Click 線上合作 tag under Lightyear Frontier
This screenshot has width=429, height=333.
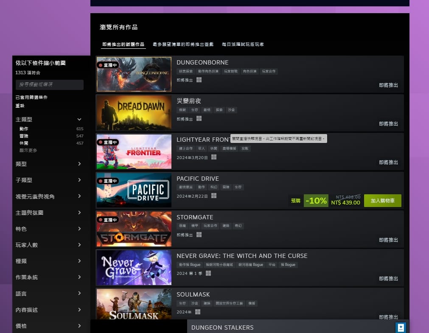[x=186, y=148]
